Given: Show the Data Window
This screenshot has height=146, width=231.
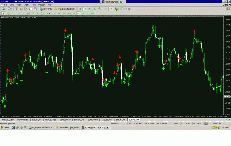Looking at the screenshot, I should pyautogui.click(x=21, y=9).
